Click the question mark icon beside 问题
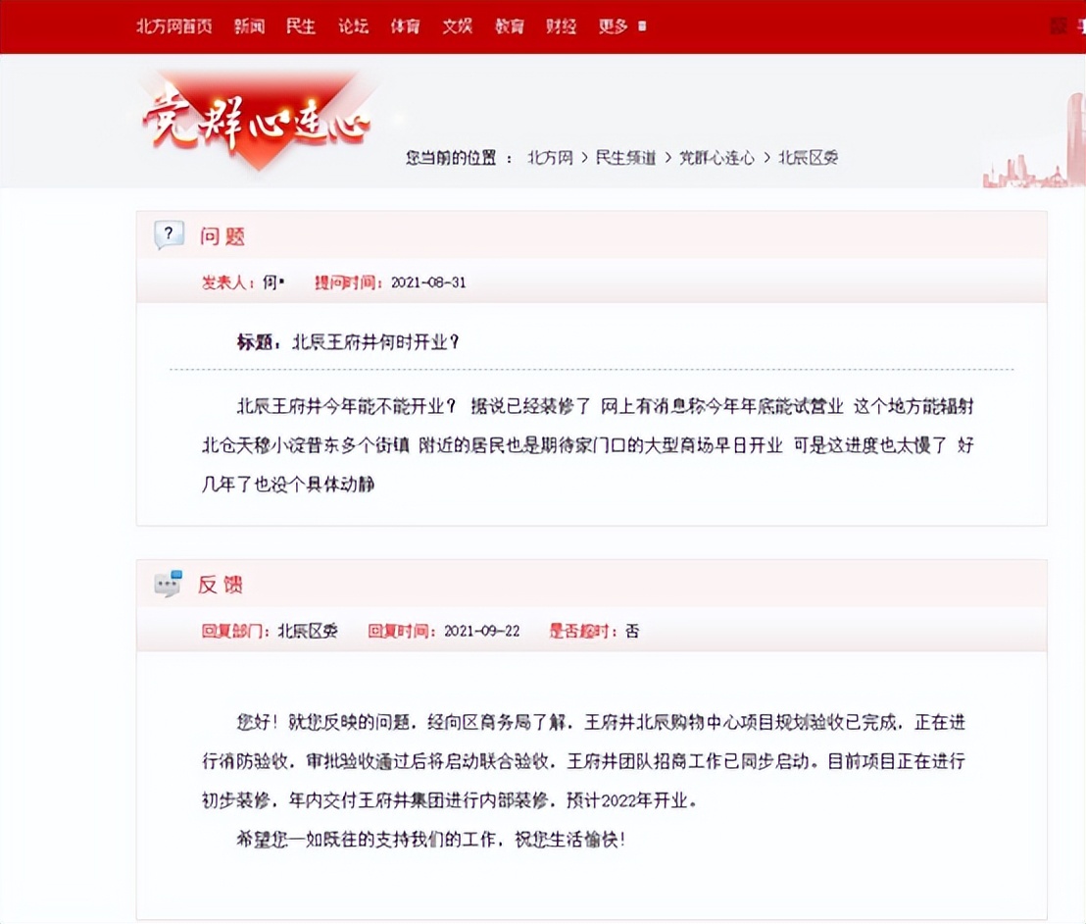Image resolution: width=1086 pixels, height=924 pixels. click(x=169, y=234)
